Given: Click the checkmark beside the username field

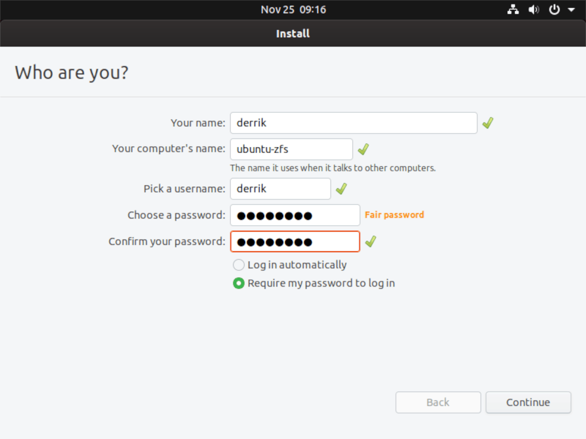Looking at the screenshot, I should click(x=341, y=189).
